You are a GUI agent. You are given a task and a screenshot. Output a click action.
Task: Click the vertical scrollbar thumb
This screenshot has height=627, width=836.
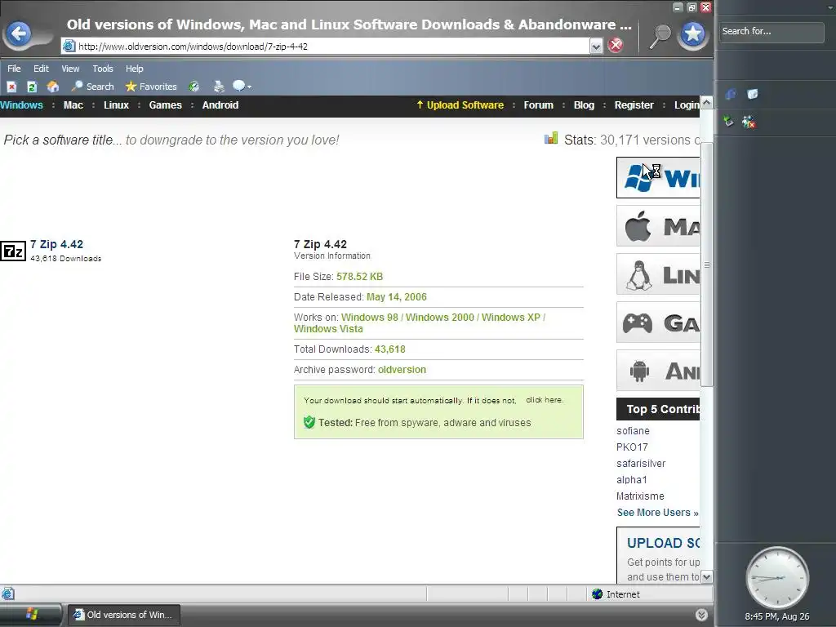click(x=706, y=264)
